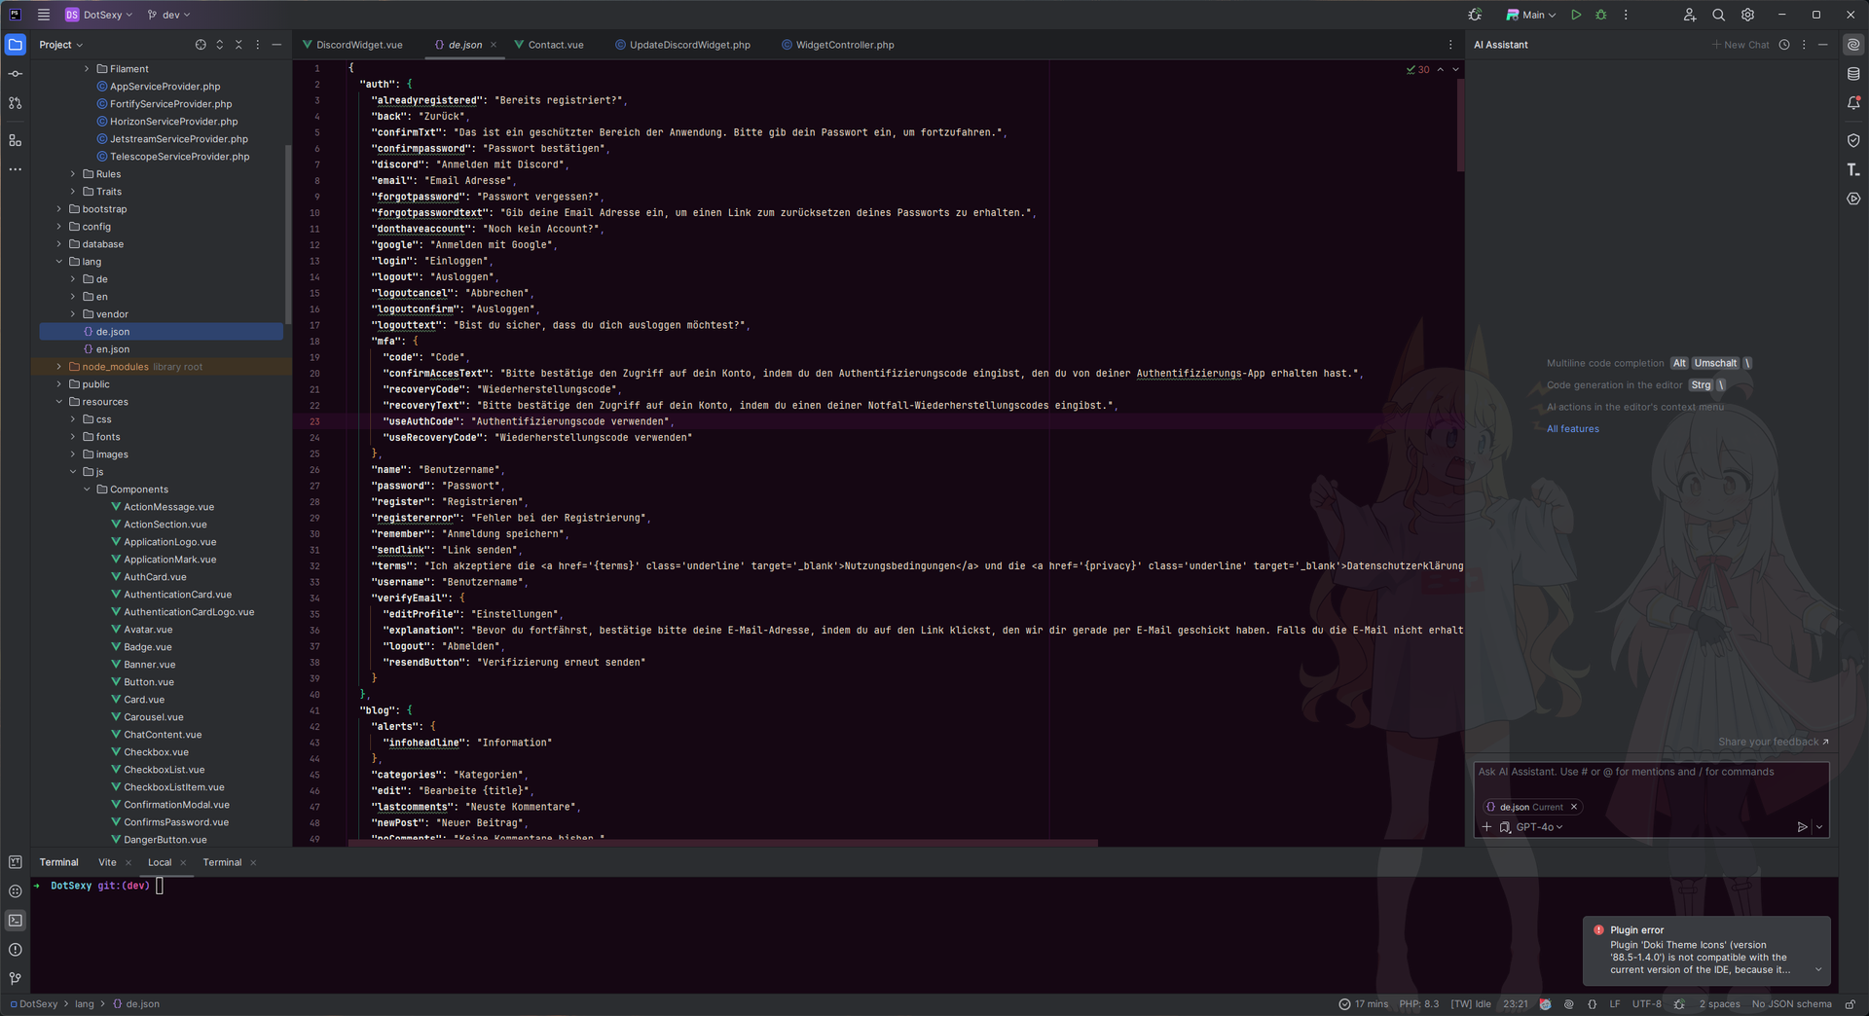Open Notifications bell in right sidebar
Viewport: 1869px width, 1016px height.
click(1853, 103)
